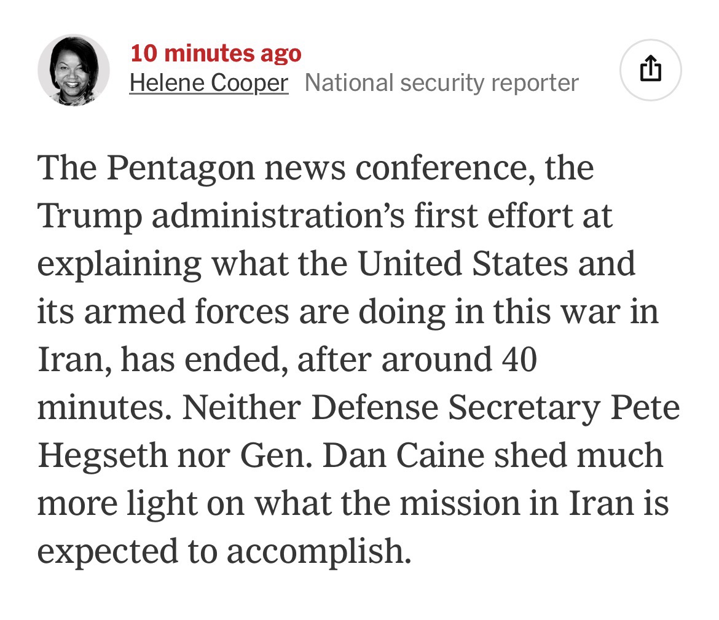Screen dimensions: 719x620
Task: Click the word "explaining" in the post
Action: click(120, 264)
